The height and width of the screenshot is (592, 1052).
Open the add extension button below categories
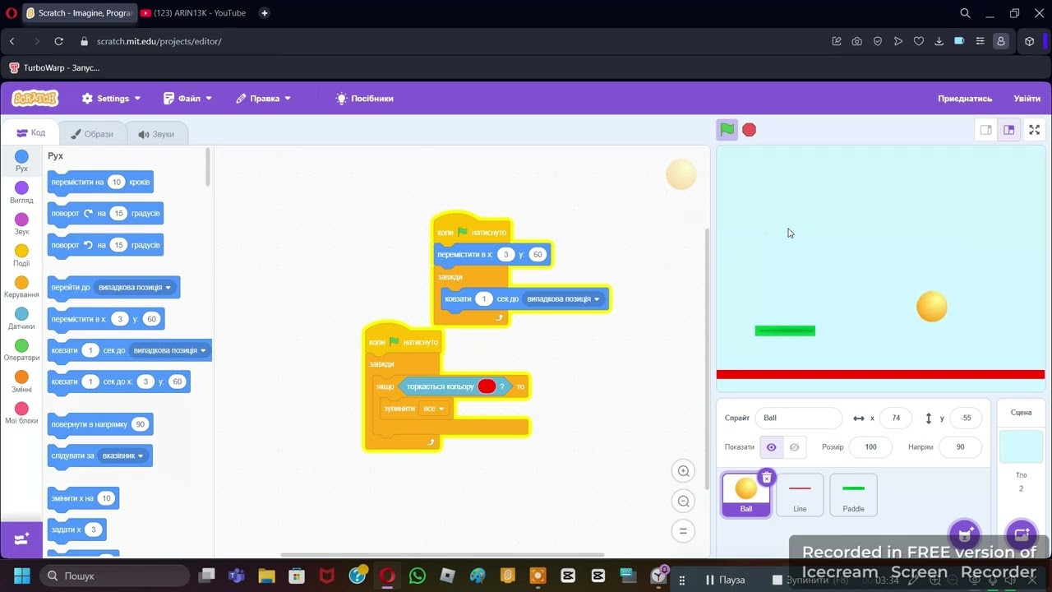coord(21,539)
